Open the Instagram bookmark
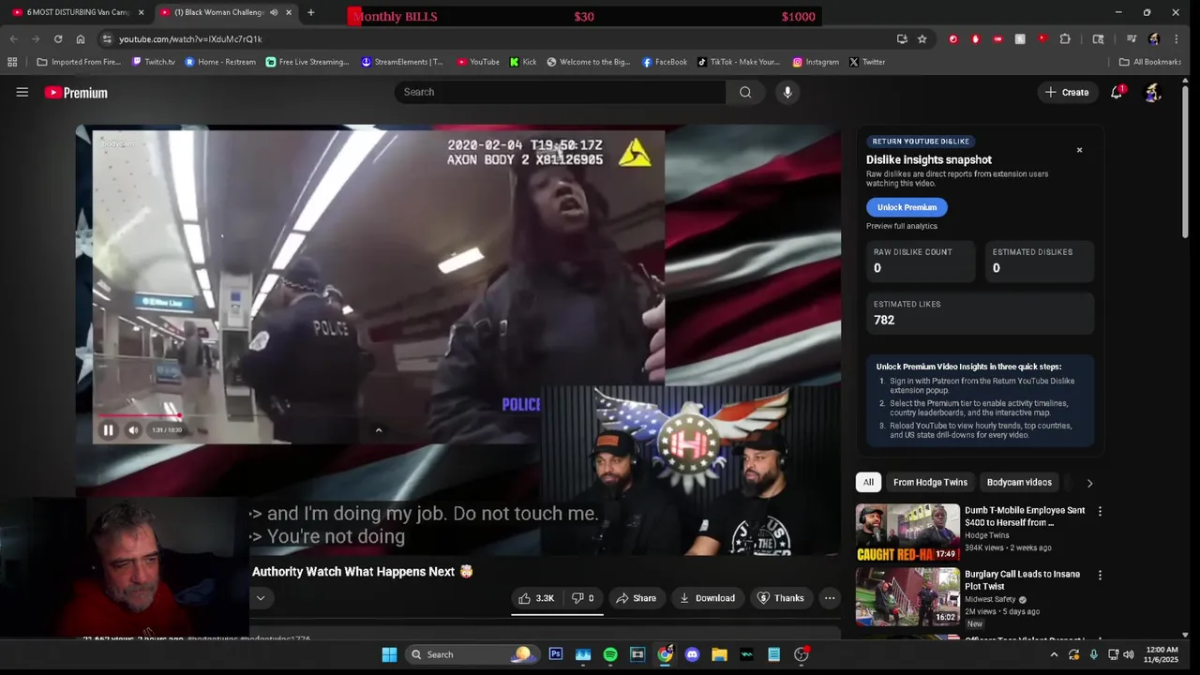Image resolution: width=1200 pixels, height=675 pixels. (816, 62)
